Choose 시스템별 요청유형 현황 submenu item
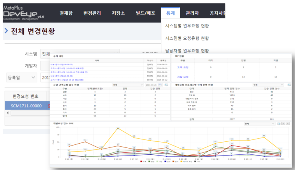Viewport: 295px width, 170px height. (187, 38)
